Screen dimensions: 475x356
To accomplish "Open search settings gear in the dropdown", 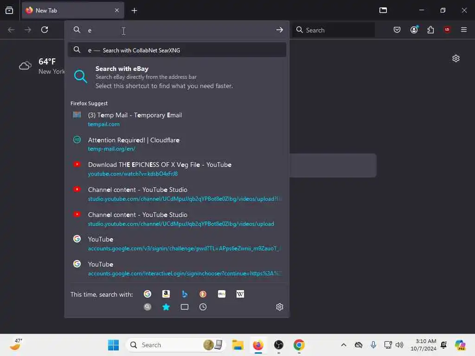I will pyautogui.click(x=279, y=307).
